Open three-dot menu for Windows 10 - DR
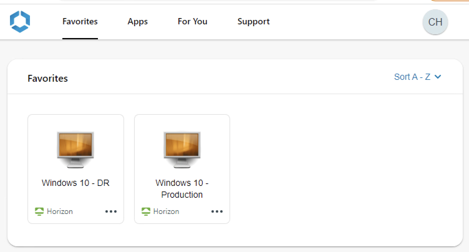This screenshot has width=469, height=252. (x=111, y=211)
